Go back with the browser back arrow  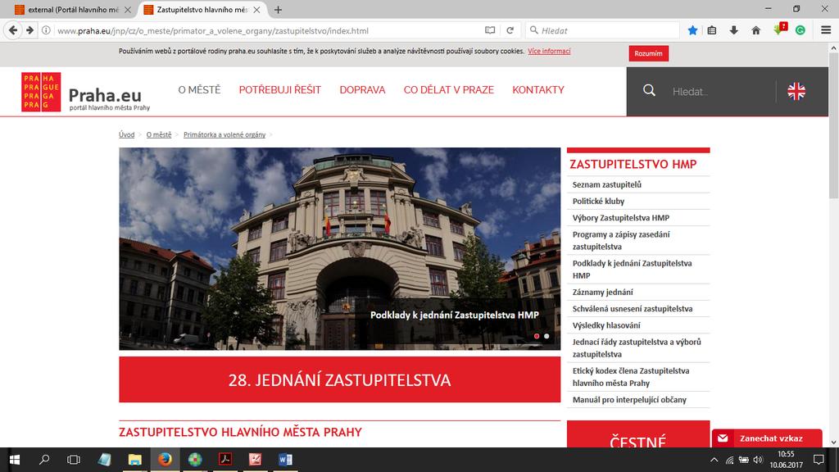pyautogui.click(x=13, y=30)
